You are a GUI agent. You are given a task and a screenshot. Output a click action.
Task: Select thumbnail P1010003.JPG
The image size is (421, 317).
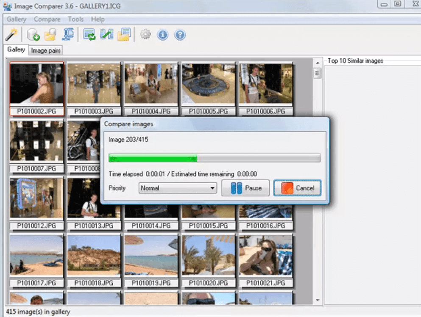(x=94, y=89)
